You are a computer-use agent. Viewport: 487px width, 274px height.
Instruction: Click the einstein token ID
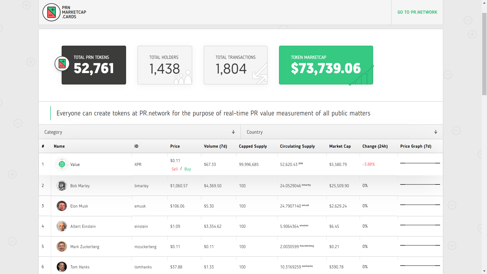(141, 226)
